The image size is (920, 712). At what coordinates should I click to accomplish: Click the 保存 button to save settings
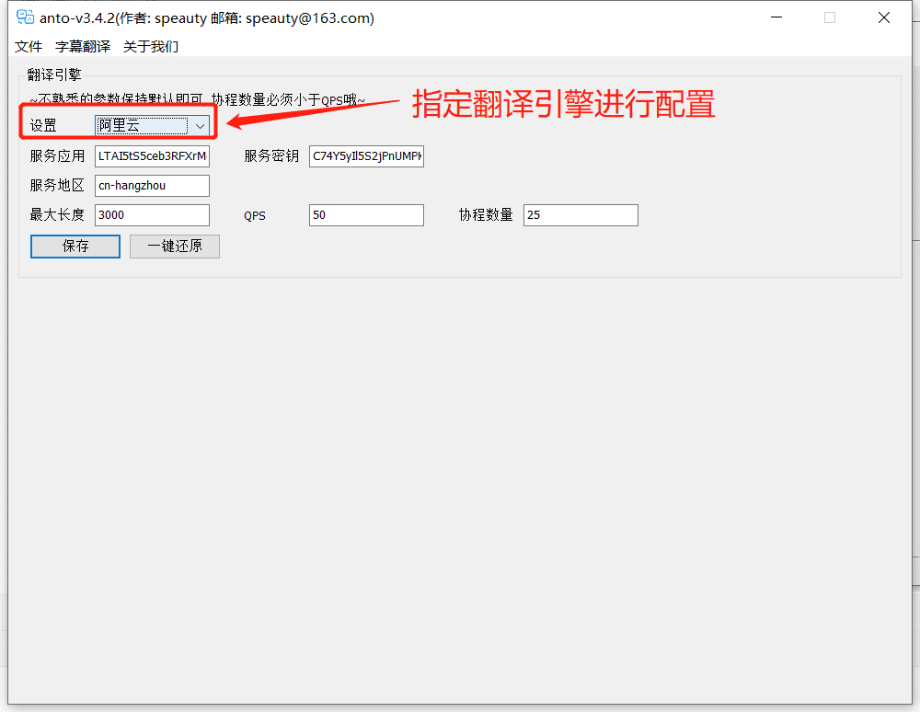pos(75,246)
